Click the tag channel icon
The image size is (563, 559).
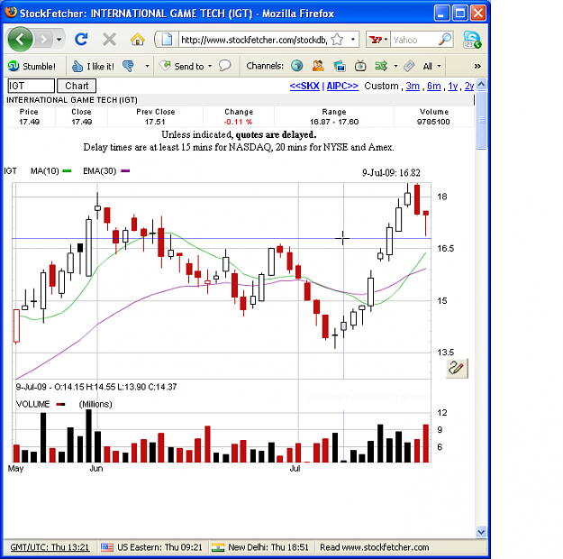click(409, 66)
